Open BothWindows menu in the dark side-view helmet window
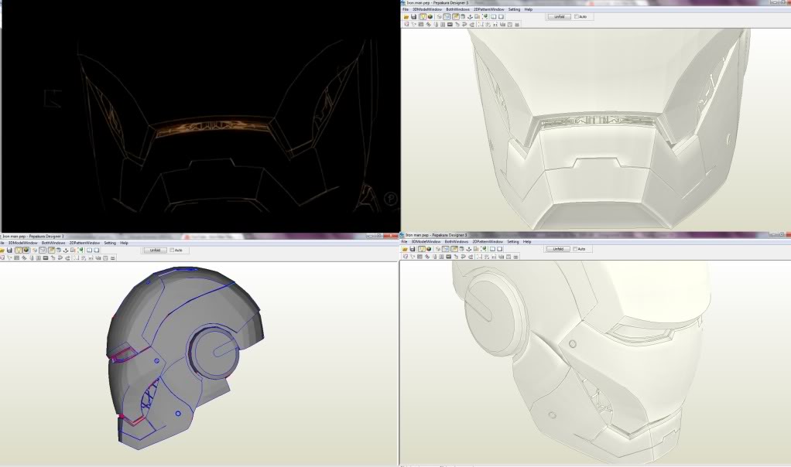 [53, 243]
